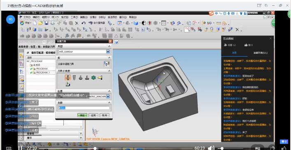Open the Command Finder (命令查找器)
This screenshot has width=291, height=150.
pos(97,23)
